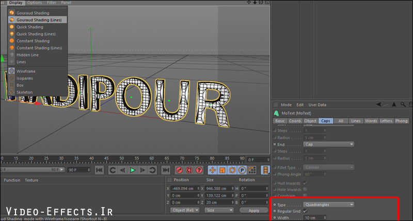This screenshot has height=221, width=413.
Task: Open the Size mode dropdown
Action: click(x=219, y=210)
